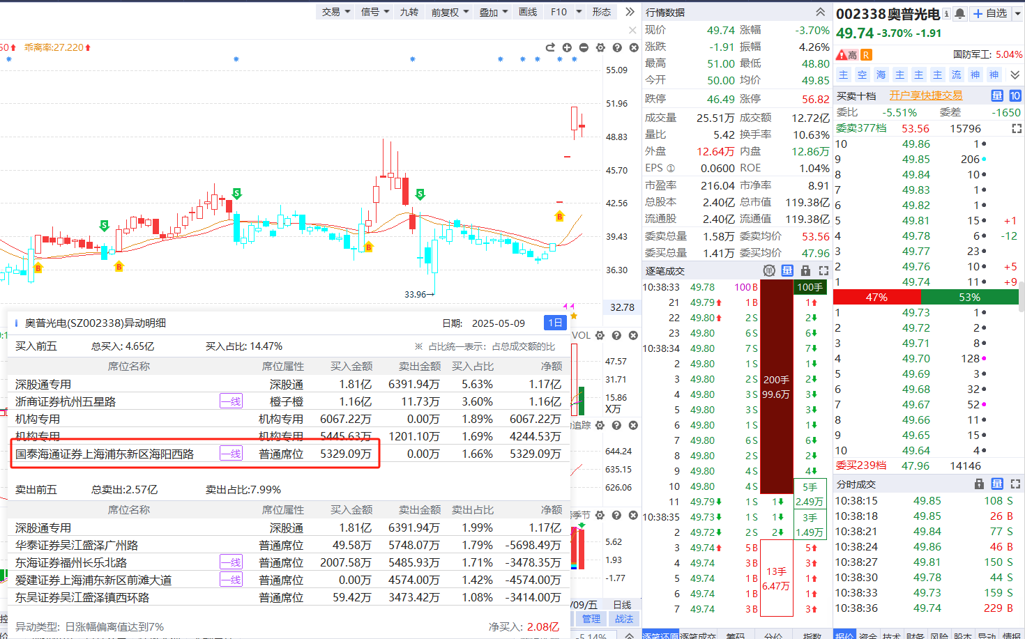This screenshot has height=639, width=1025.
Task: Click the 华泰证券吴江盛泽广州路 seat row
Action: pos(288,545)
